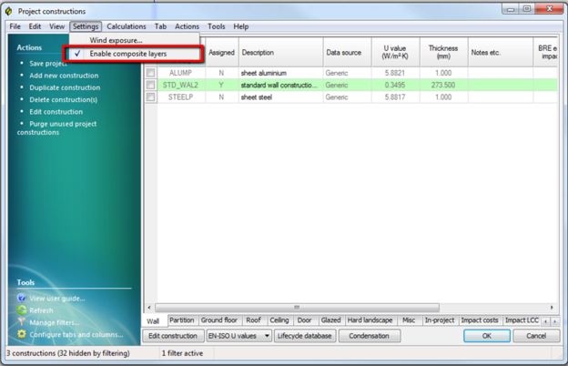Open the EN-ISO U values dropdown

point(239,336)
